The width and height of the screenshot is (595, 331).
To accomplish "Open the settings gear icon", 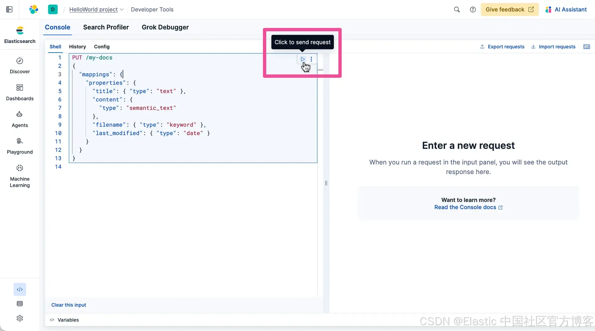I will pyautogui.click(x=20, y=318).
